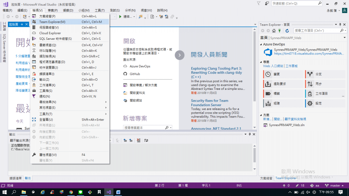Open Security fixes for Team Foundation Server article

click(210, 103)
